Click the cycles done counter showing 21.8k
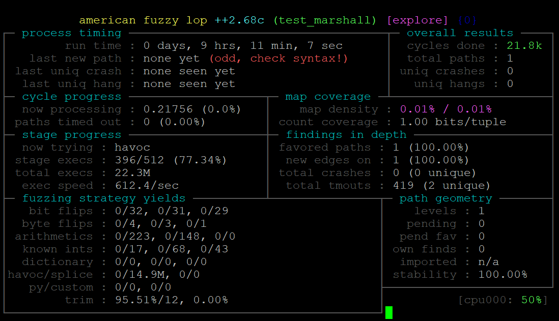559x321 pixels. pyautogui.click(x=524, y=45)
